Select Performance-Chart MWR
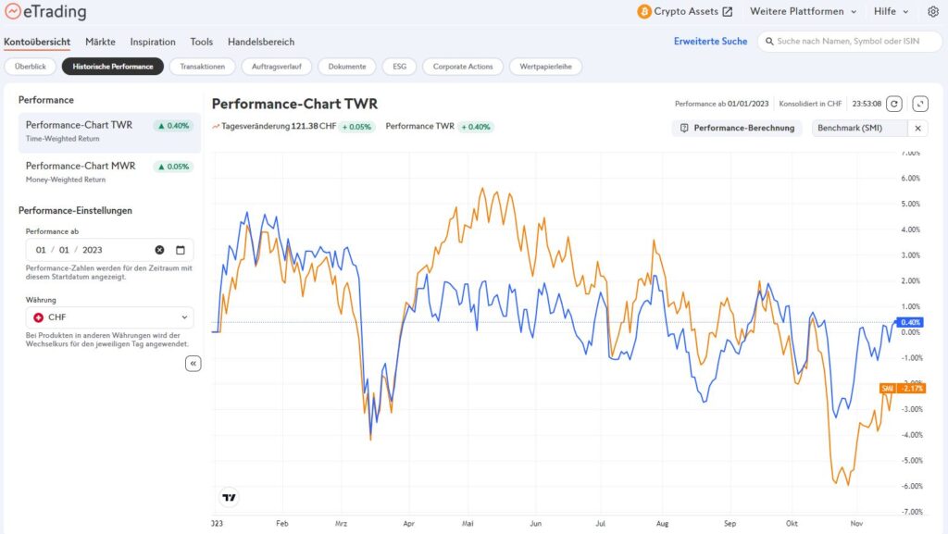948x534 pixels. click(x=109, y=171)
